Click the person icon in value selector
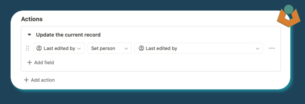This screenshot has width=305, height=104. coord(141,48)
